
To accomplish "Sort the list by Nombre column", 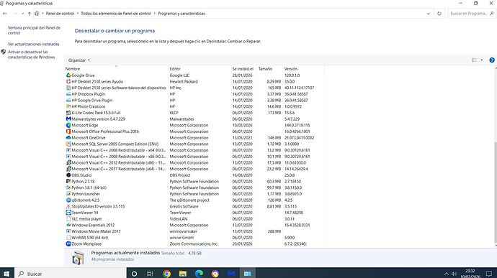I will click(x=116, y=69).
